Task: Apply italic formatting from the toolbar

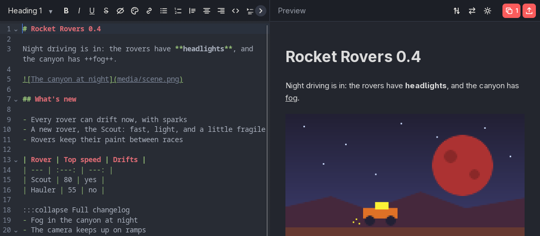Action: coord(79,11)
